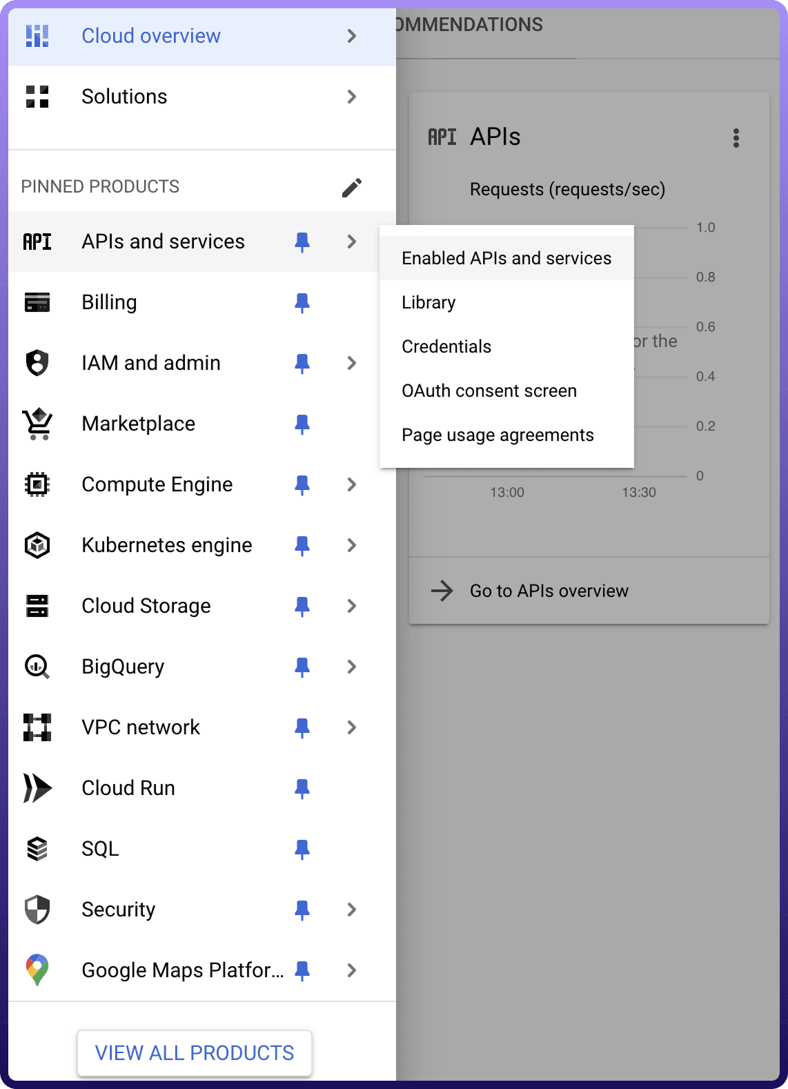Click the Google Maps Platform pin icon
The height and width of the screenshot is (1089, 788).
point(37,970)
